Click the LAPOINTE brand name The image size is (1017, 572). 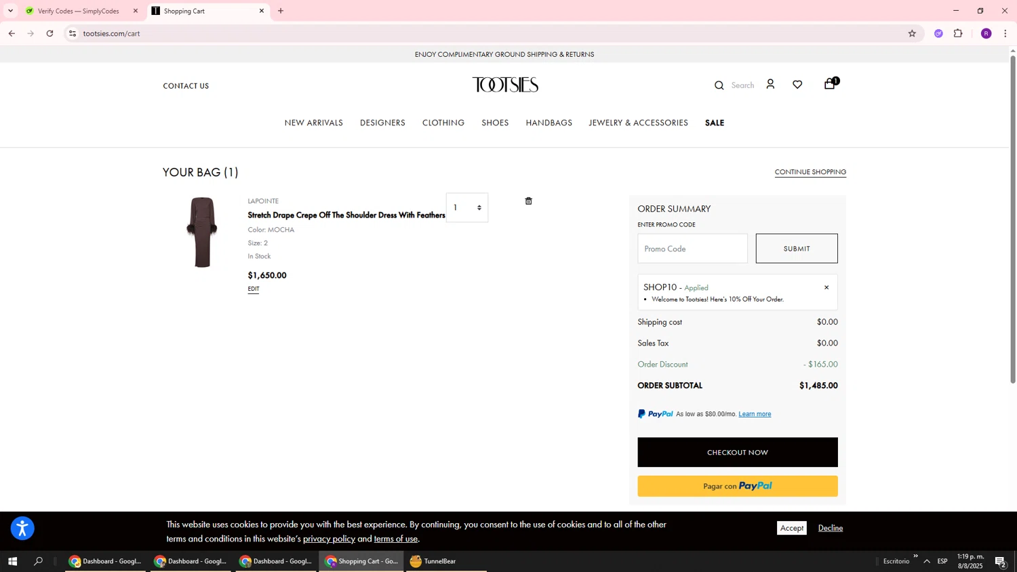[263, 201]
